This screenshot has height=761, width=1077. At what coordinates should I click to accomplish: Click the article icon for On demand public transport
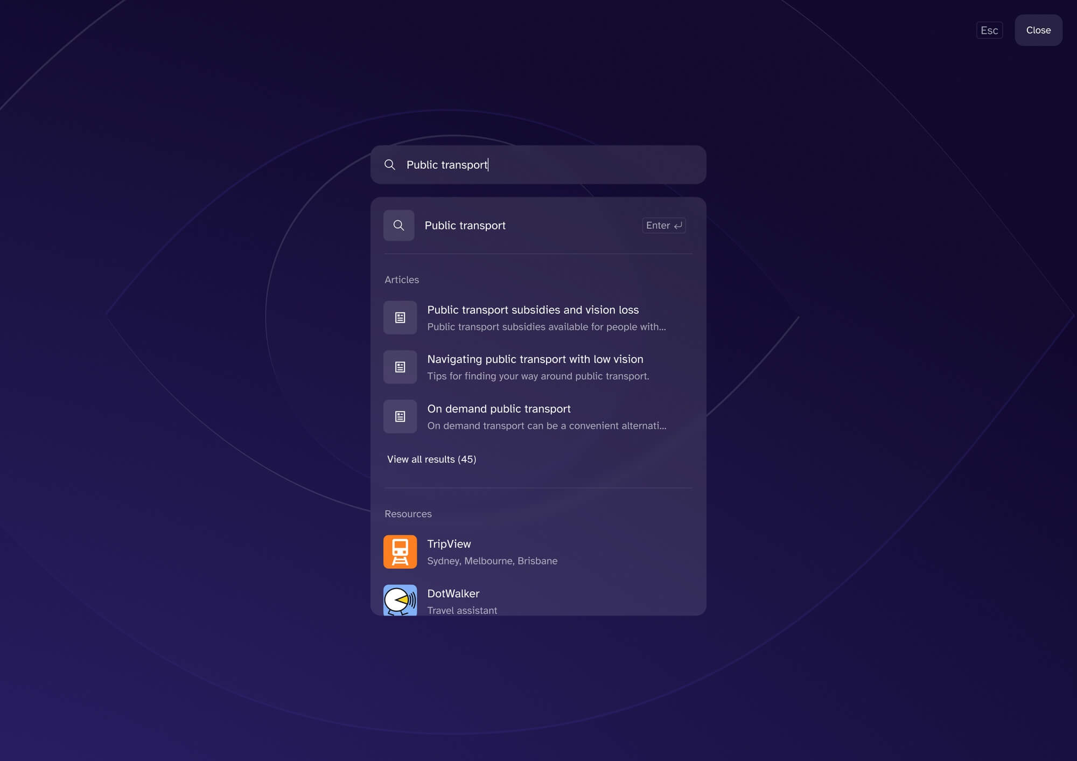400,416
